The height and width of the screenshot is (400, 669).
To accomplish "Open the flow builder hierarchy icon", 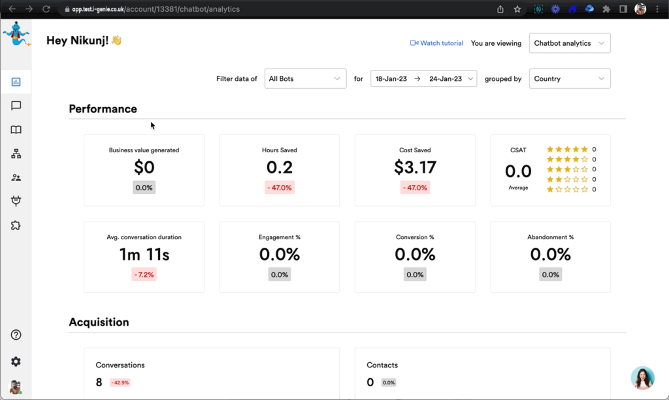I will [x=16, y=154].
